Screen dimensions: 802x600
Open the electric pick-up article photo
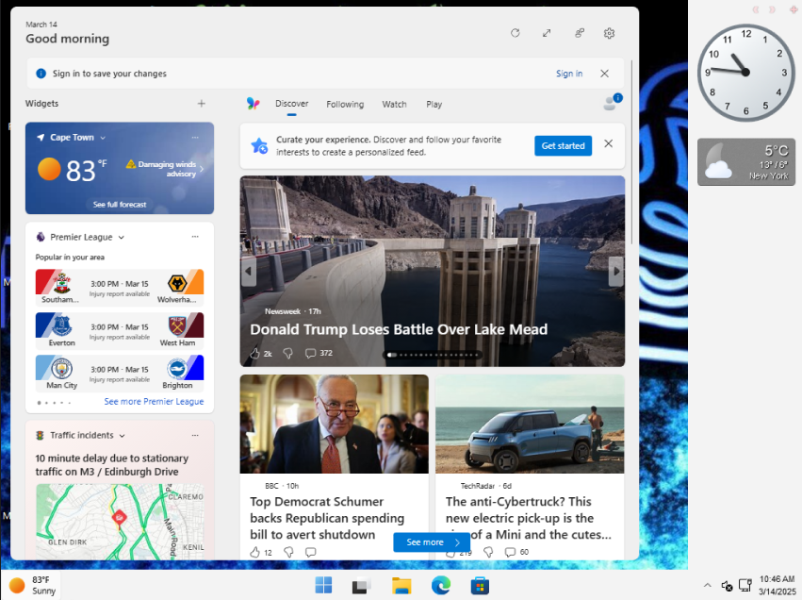pos(530,424)
